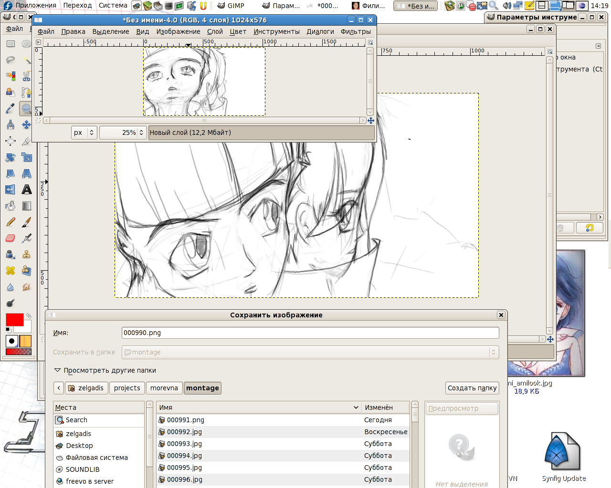Screen dimensions: 611x488
Task: Activate the Foreground Select tool
Action: click(11, 92)
